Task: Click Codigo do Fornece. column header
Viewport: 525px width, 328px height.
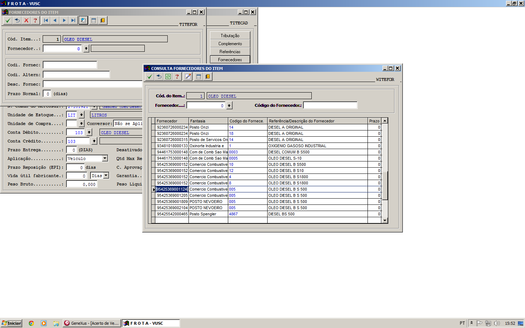Action: point(248,121)
